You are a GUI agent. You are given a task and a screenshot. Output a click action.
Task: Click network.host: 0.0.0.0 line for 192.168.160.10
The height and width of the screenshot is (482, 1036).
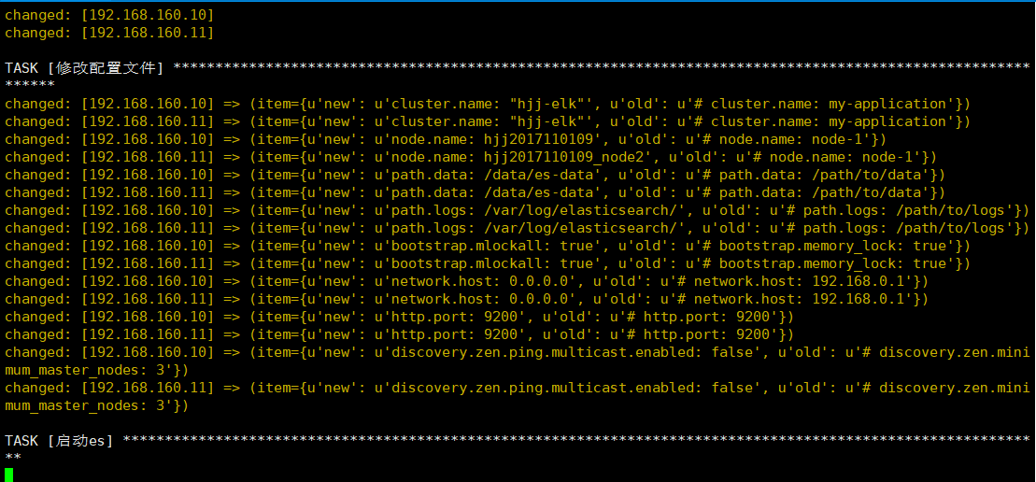pyautogui.click(x=466, y=282)
